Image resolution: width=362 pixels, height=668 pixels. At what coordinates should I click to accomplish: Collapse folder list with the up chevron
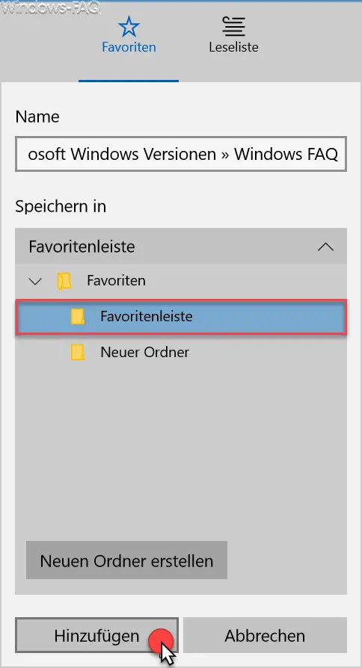[325, 247]
